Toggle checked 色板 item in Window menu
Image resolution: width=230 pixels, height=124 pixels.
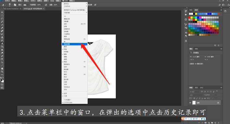pos(75,49)
